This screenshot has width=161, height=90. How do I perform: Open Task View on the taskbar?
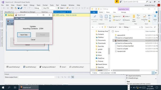15,87
